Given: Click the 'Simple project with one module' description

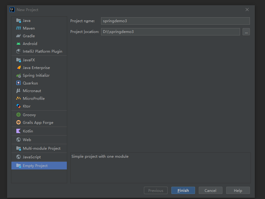Looking at the screenshot, I should (100, 156).
